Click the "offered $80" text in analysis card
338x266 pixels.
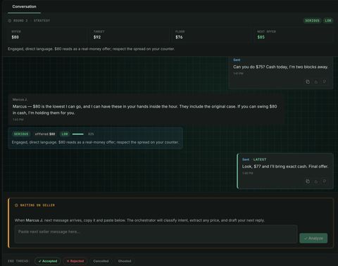45,134
